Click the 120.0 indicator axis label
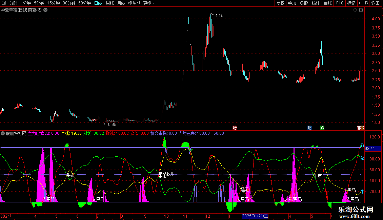The width and height of the screenshot is (383, 220). coord(375,137)
